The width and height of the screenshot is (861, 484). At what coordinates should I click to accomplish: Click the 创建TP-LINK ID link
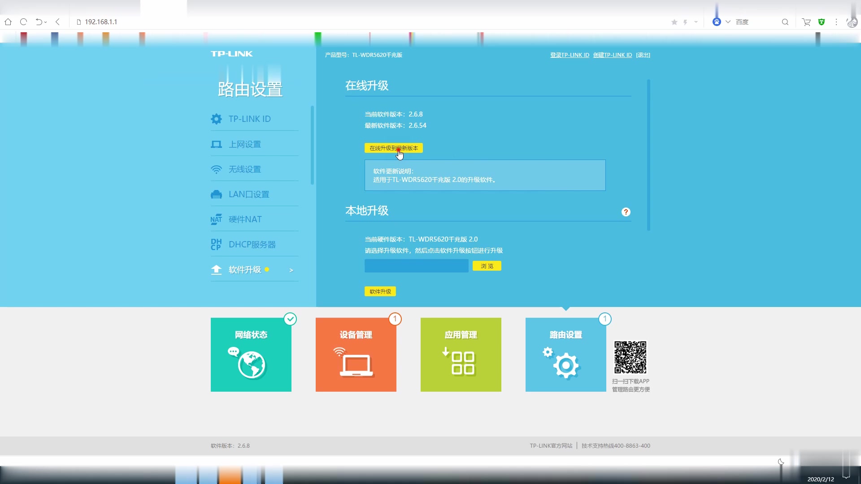(x=613, y=55)
